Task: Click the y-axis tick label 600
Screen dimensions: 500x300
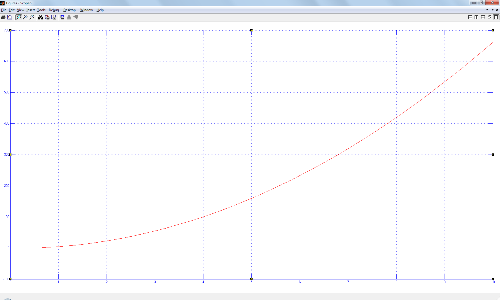Action: coord(7,61)
